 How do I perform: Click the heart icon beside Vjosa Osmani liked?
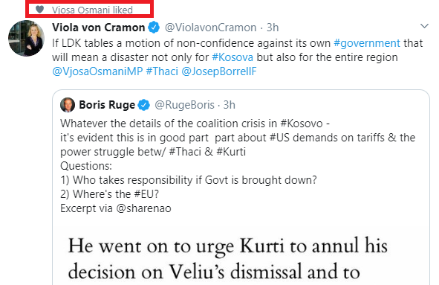(x=40, y=10)
